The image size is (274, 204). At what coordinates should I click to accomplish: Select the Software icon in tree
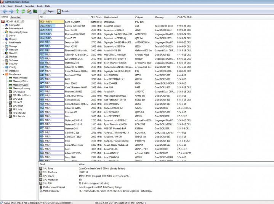6,60
